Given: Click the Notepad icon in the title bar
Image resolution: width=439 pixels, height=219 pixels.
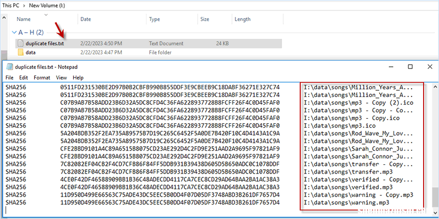Looking at the screenshot, I should (x=9, y=67).
